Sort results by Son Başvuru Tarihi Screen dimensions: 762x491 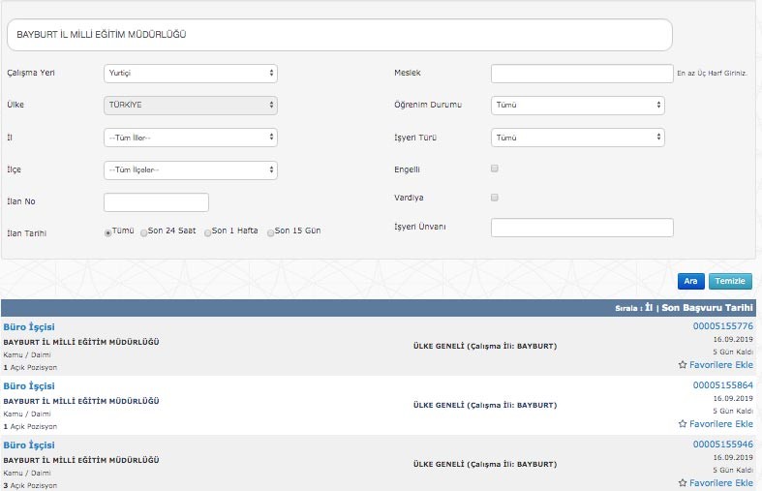click(707, 308)
